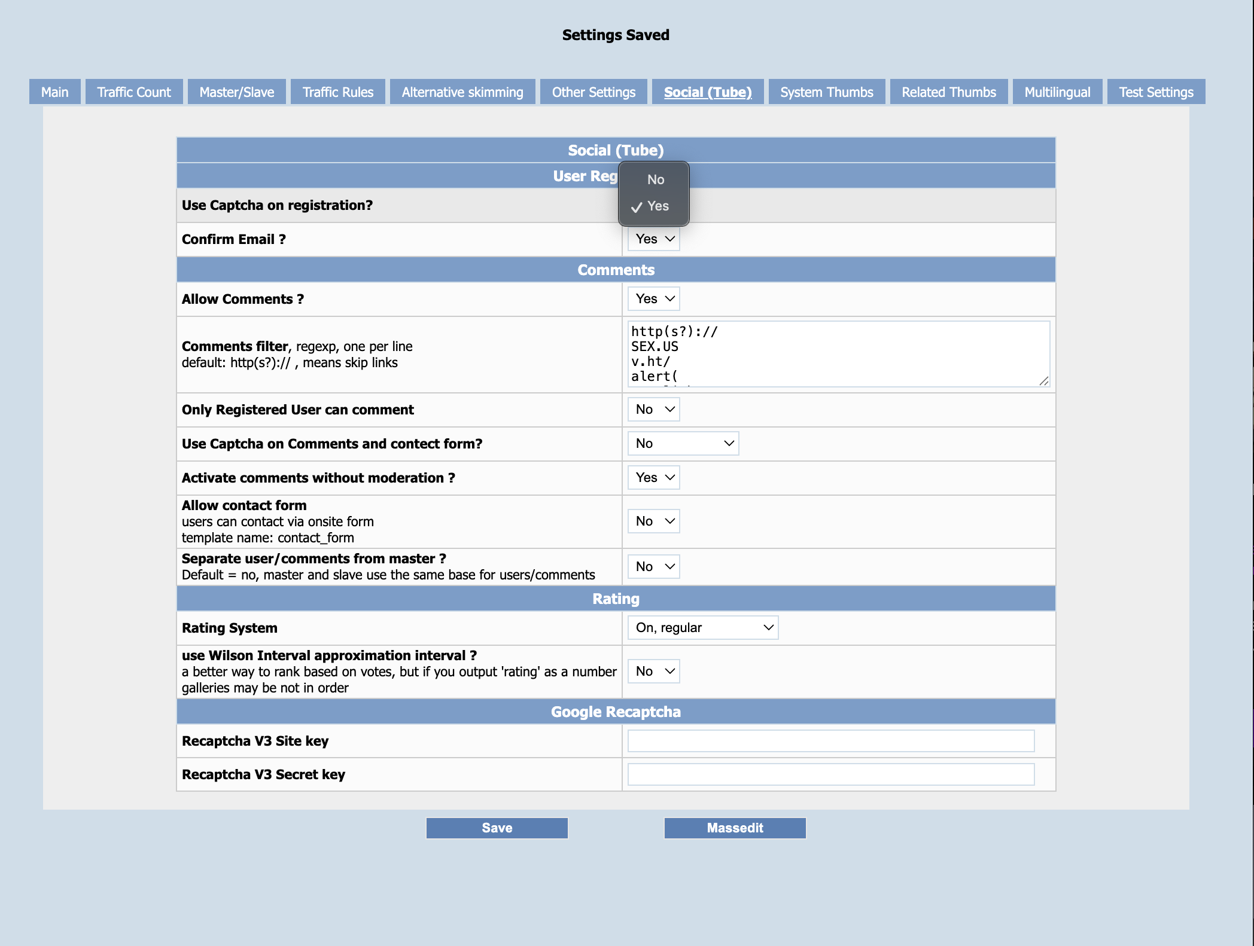Click the Massedit button
1254x946 pixels.
click(x=735, y=828)
